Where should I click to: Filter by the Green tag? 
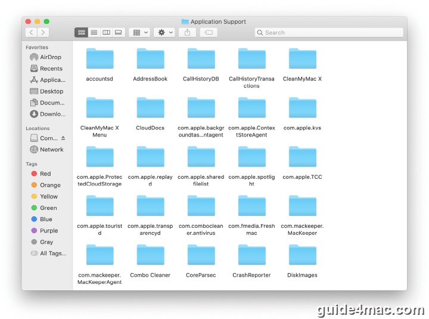click(x=44, y=208)
